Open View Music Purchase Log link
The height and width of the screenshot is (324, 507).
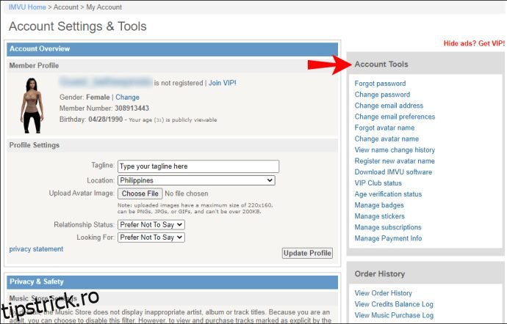click(394, 315)
